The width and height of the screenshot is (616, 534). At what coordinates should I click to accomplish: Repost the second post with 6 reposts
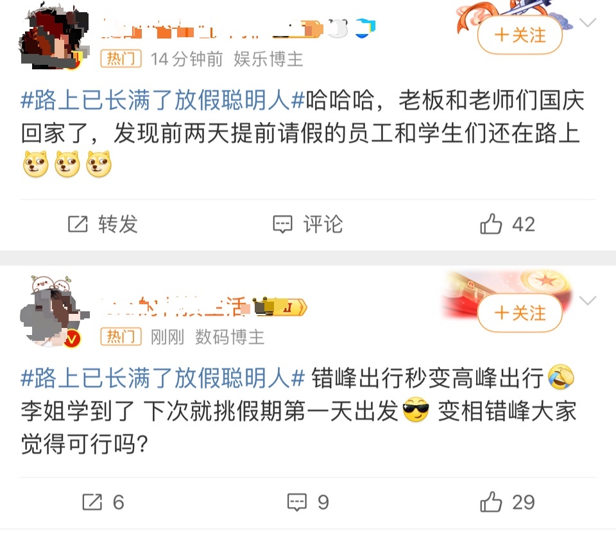click(x=103, y=502)
